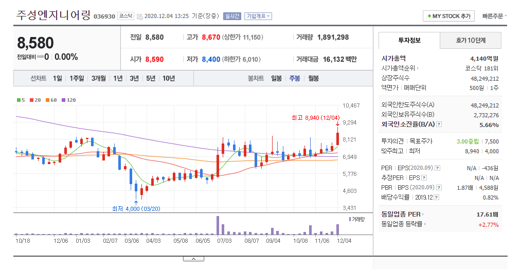
Task: Click the large volume bar near 07/03
Action: point(218,225)
